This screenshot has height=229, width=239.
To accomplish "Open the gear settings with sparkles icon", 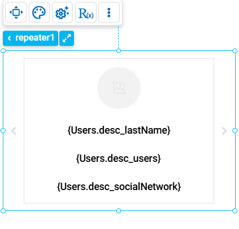I will (x=62, y=12).
